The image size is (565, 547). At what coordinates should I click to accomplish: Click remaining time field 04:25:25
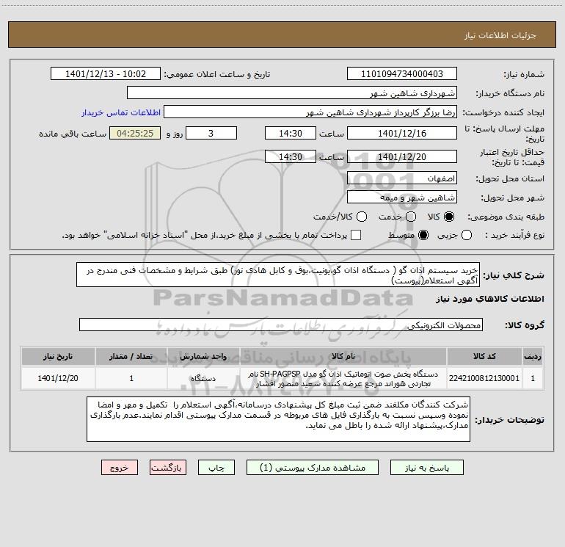(x=135, y=133)
